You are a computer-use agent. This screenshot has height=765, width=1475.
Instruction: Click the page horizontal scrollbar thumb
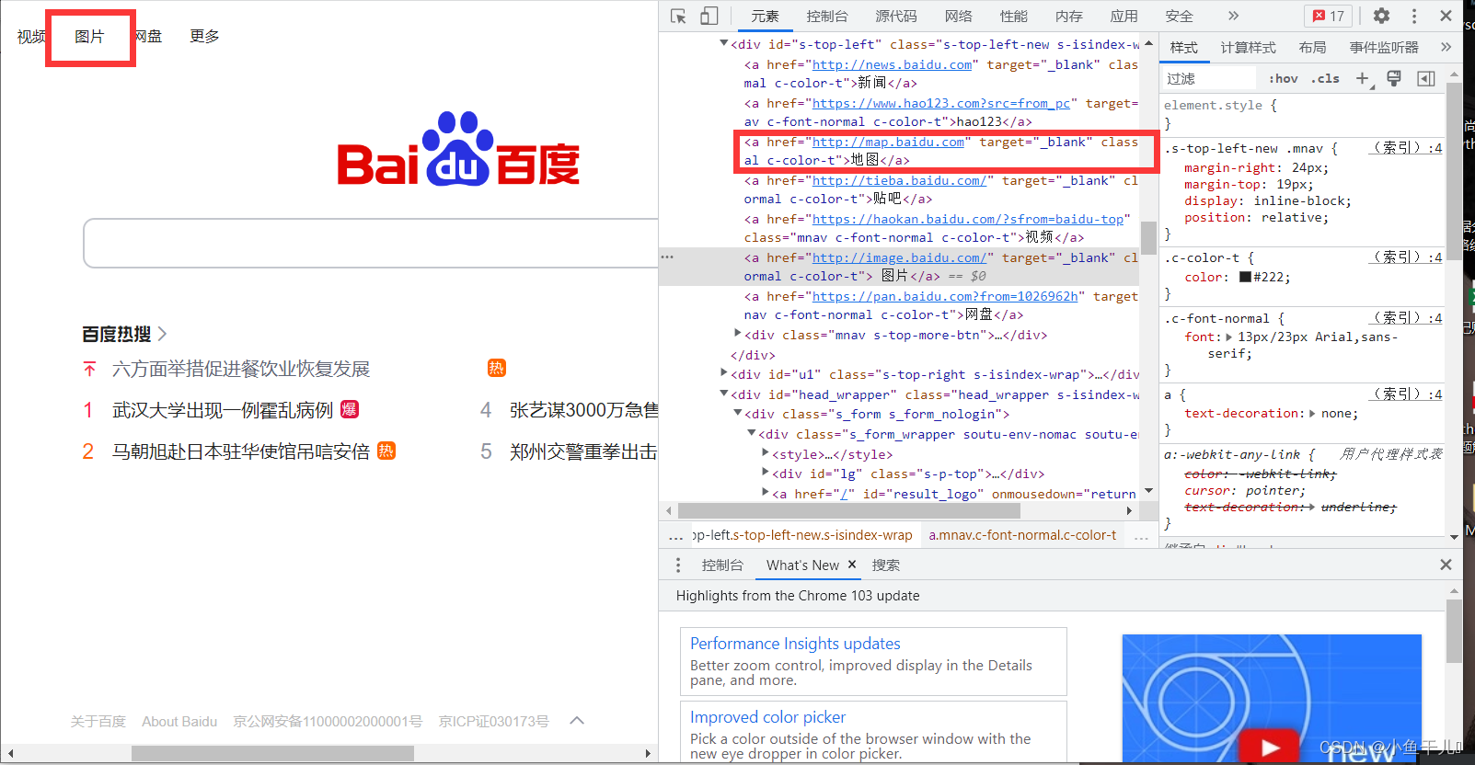coord(272,753)
